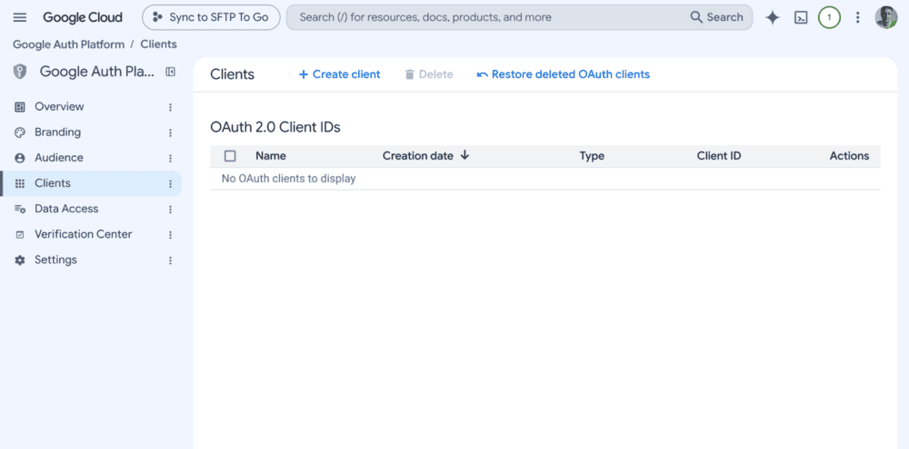Click the Client ID column header

pyautogui.click(x=719, y=156)
